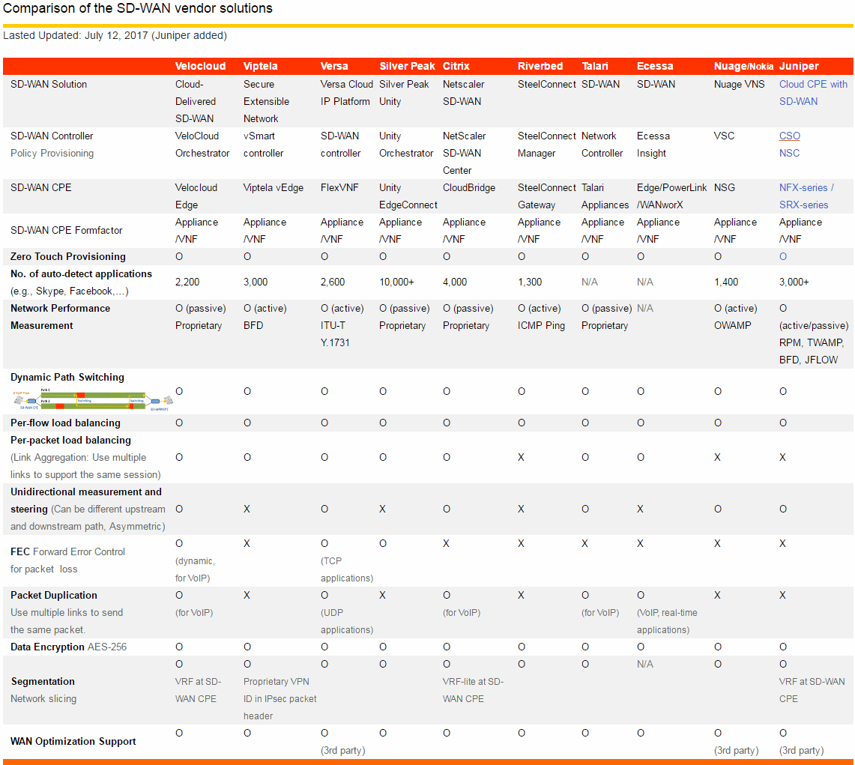855x765 pixels.
Task: Click Viptela's '3,000' applications value
Action: [256, 282]
